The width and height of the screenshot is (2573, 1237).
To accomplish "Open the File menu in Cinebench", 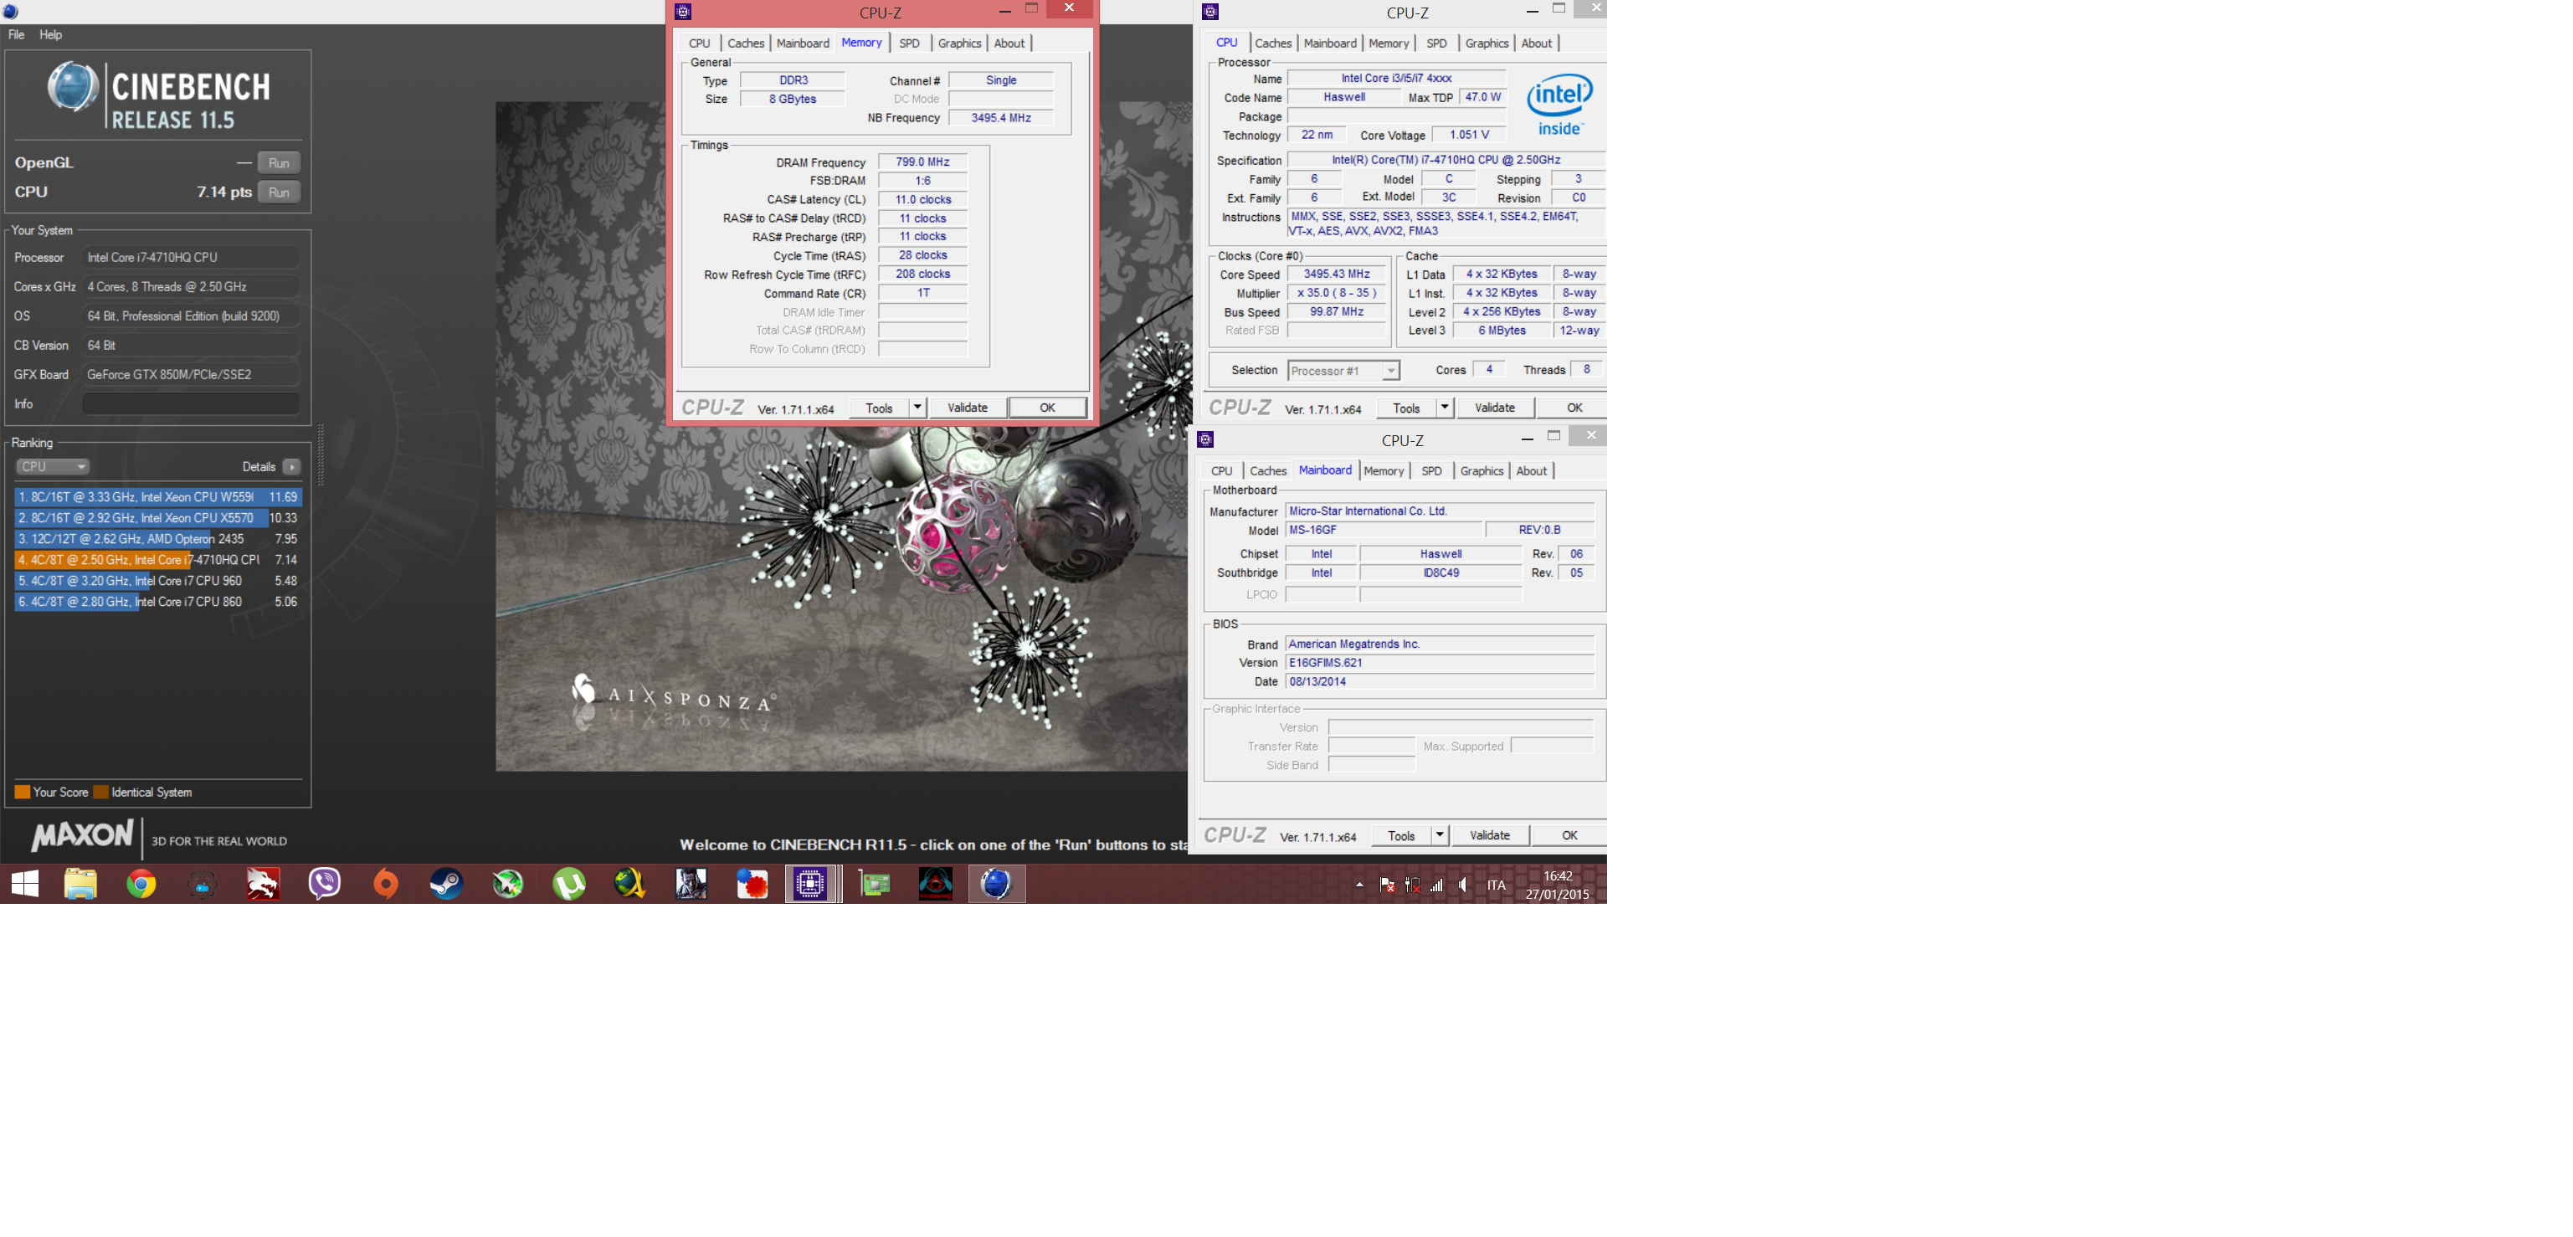I will 16,35.
